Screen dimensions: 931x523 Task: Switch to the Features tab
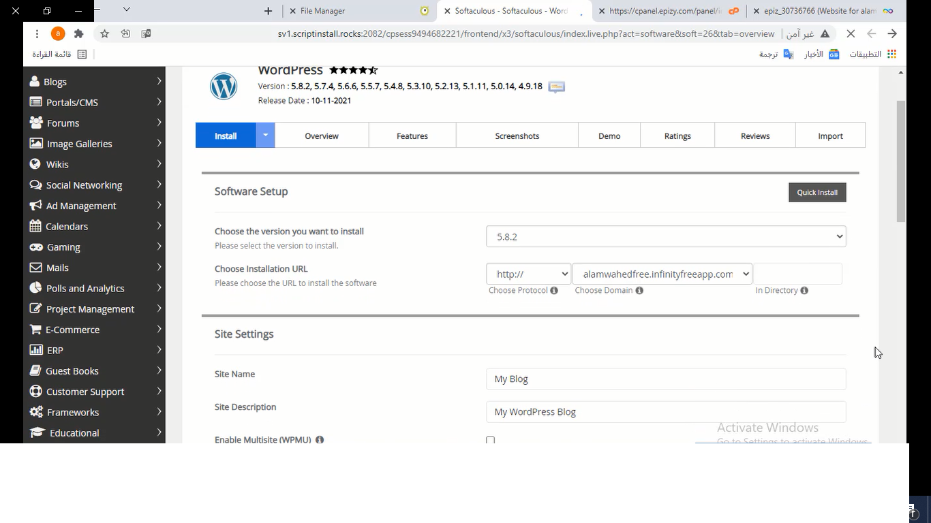412,136
